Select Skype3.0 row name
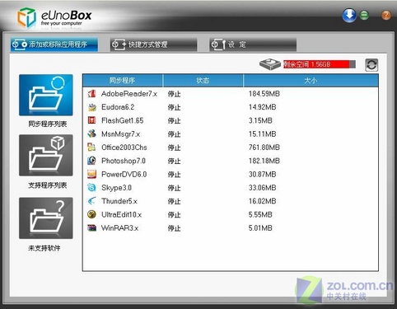 pos(116,188)
